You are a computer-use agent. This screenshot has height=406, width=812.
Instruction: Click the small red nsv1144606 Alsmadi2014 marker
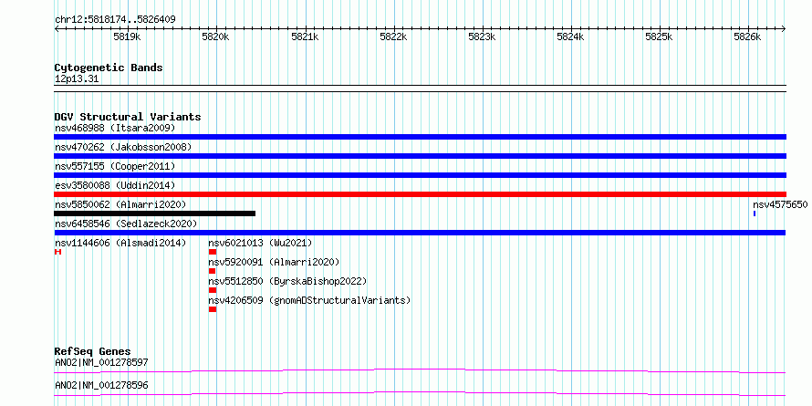(57, 252)
